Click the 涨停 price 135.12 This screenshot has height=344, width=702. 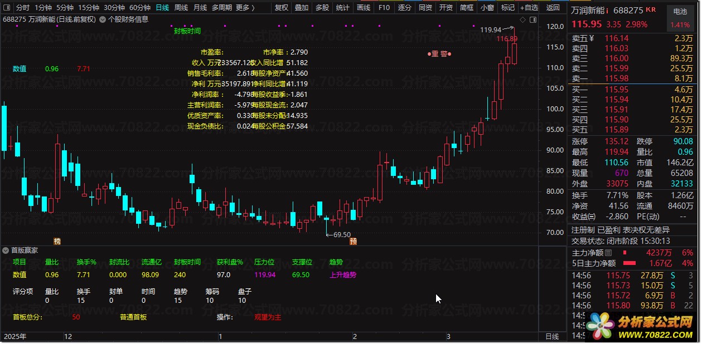617,141
